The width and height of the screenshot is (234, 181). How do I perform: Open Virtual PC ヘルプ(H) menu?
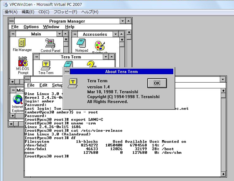pyautogui.click(x=90, y=12)
